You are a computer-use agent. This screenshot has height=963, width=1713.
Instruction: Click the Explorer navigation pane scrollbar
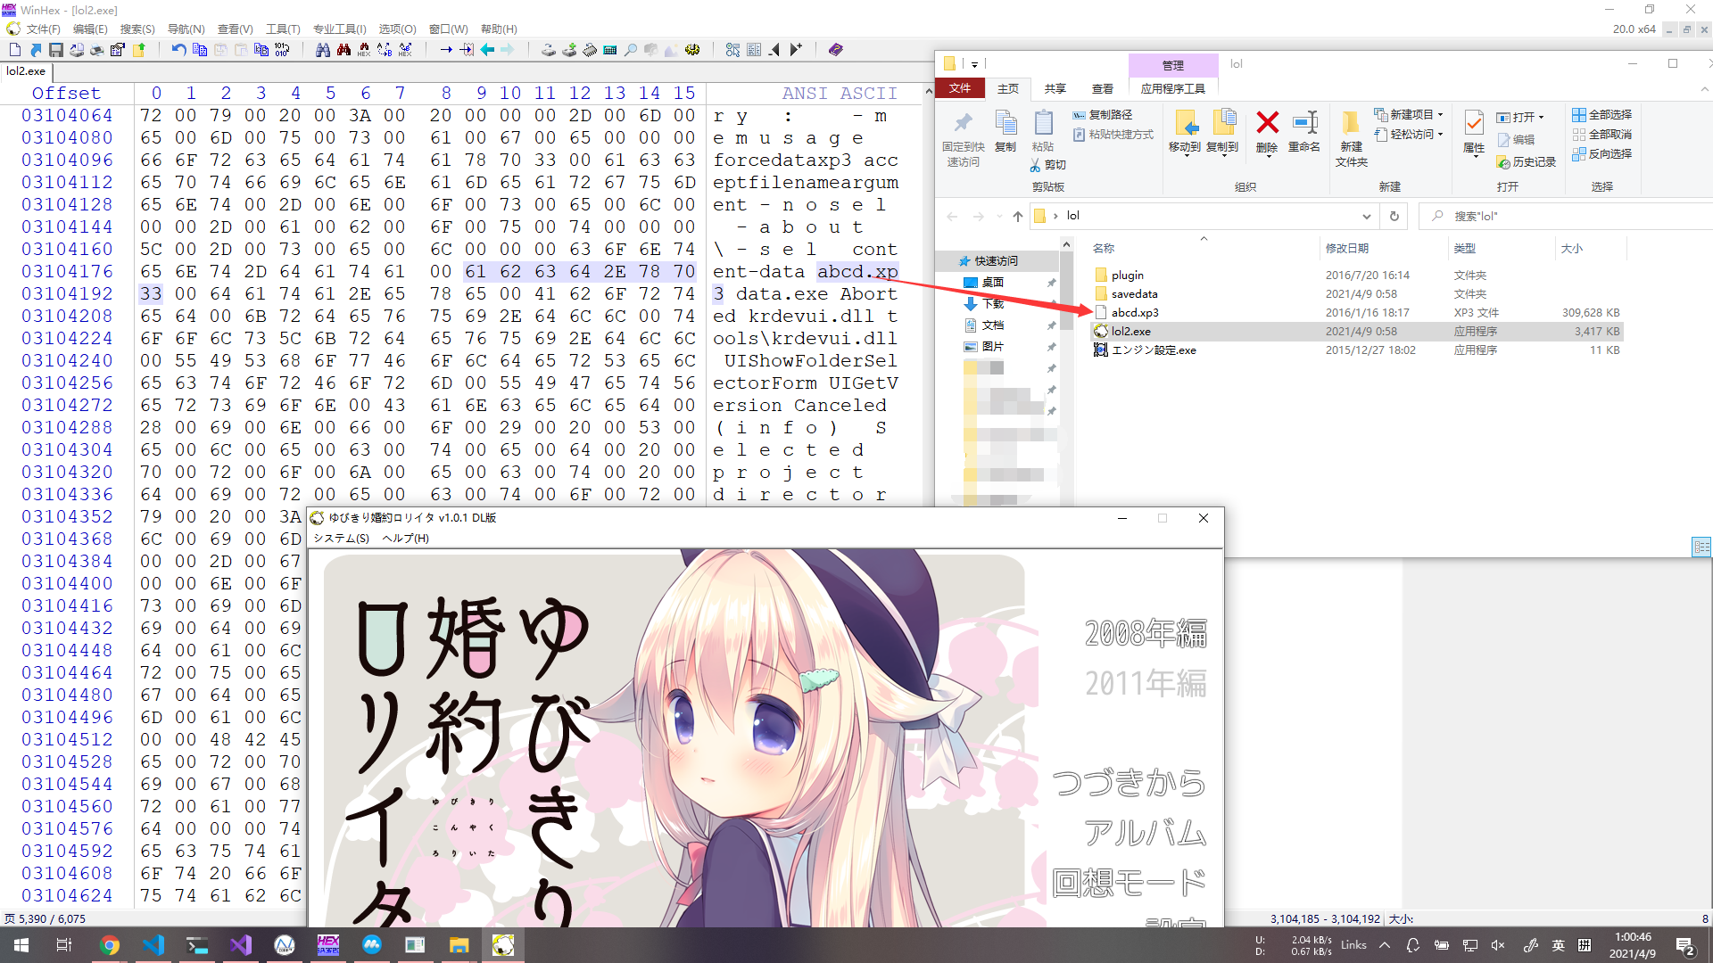pyautogui.click(x=1066, y=290)
